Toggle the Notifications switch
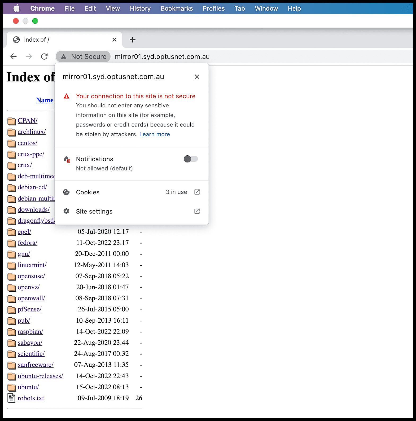 click(191, 159)
